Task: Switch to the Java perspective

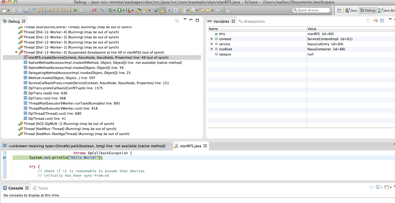Action: click(351, 10)
